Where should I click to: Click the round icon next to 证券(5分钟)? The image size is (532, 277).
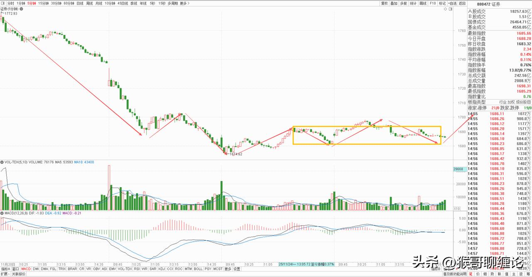pos(21,9)
